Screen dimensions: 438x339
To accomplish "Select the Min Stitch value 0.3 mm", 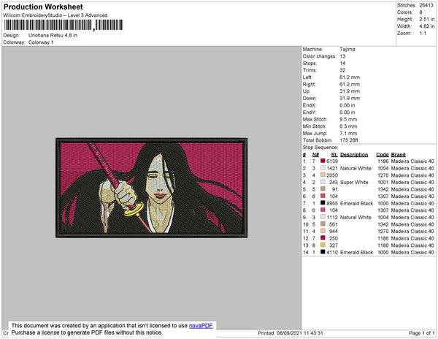I will 348,126.
